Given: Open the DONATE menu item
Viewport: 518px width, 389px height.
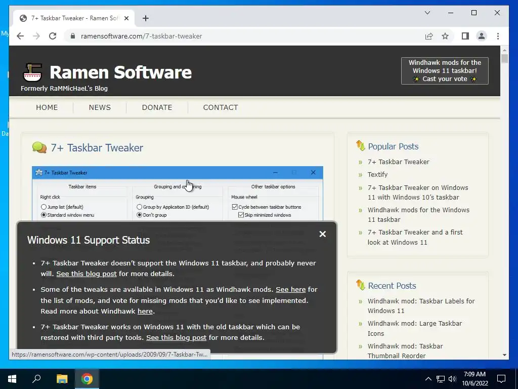Looking at the screenshot, I should [157, 107].
